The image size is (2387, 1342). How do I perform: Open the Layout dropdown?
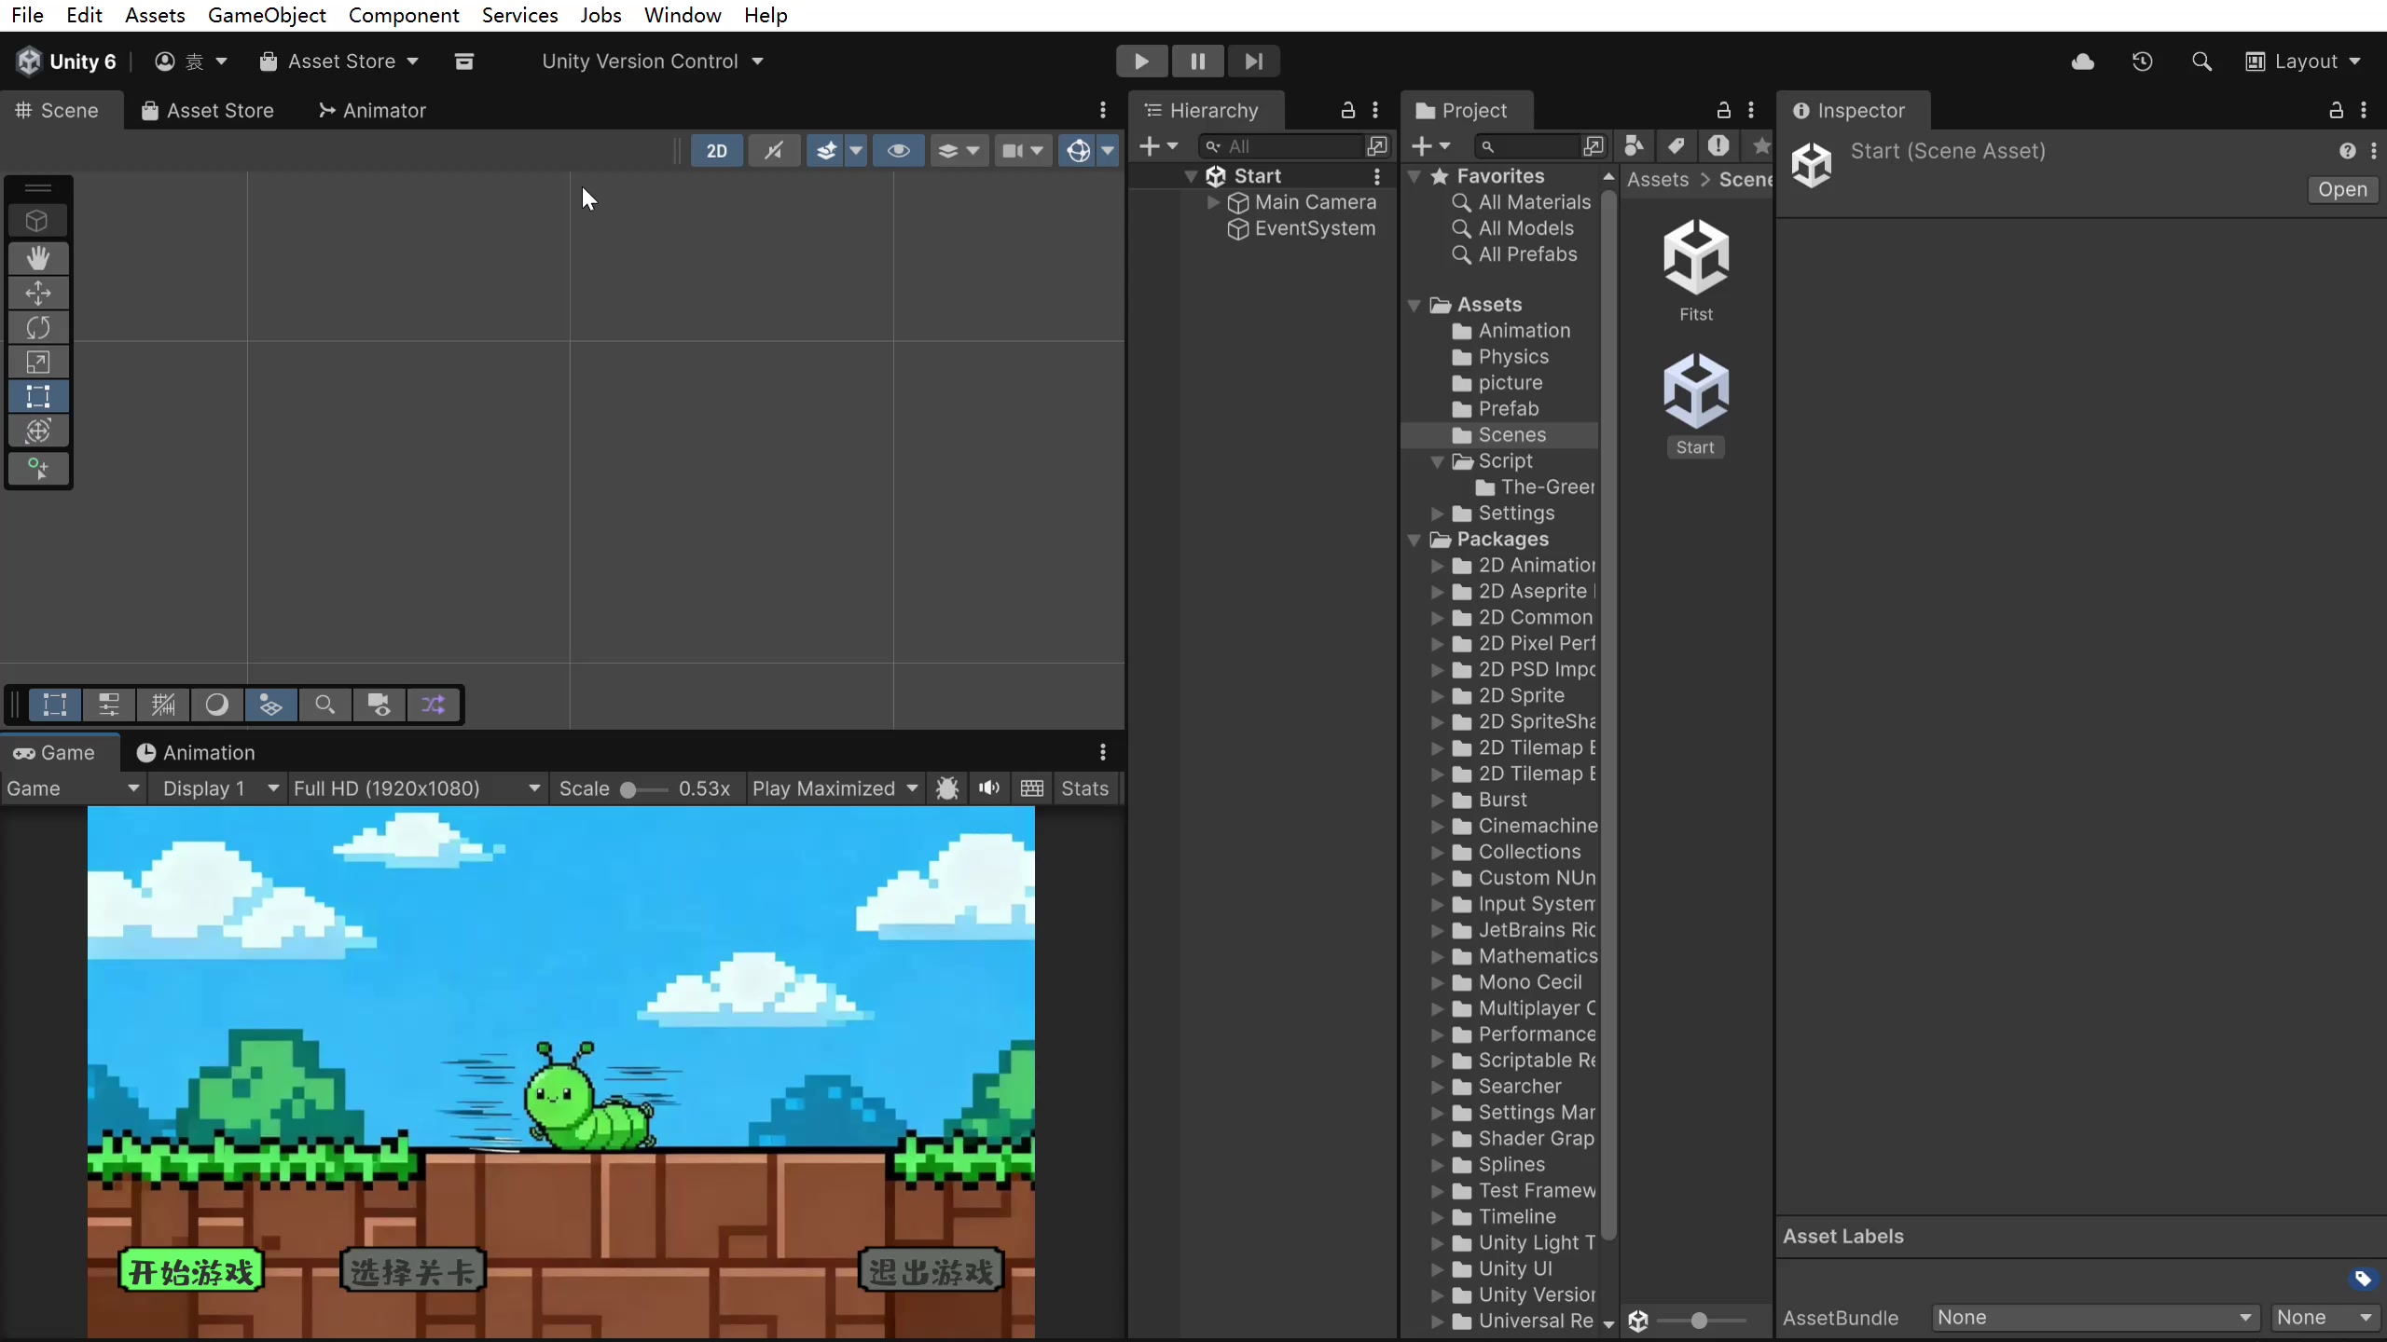(x=2305, y=62)
